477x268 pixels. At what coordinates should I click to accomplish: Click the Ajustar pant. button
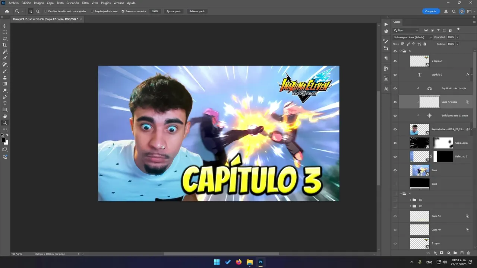click(x=174, y=12)
